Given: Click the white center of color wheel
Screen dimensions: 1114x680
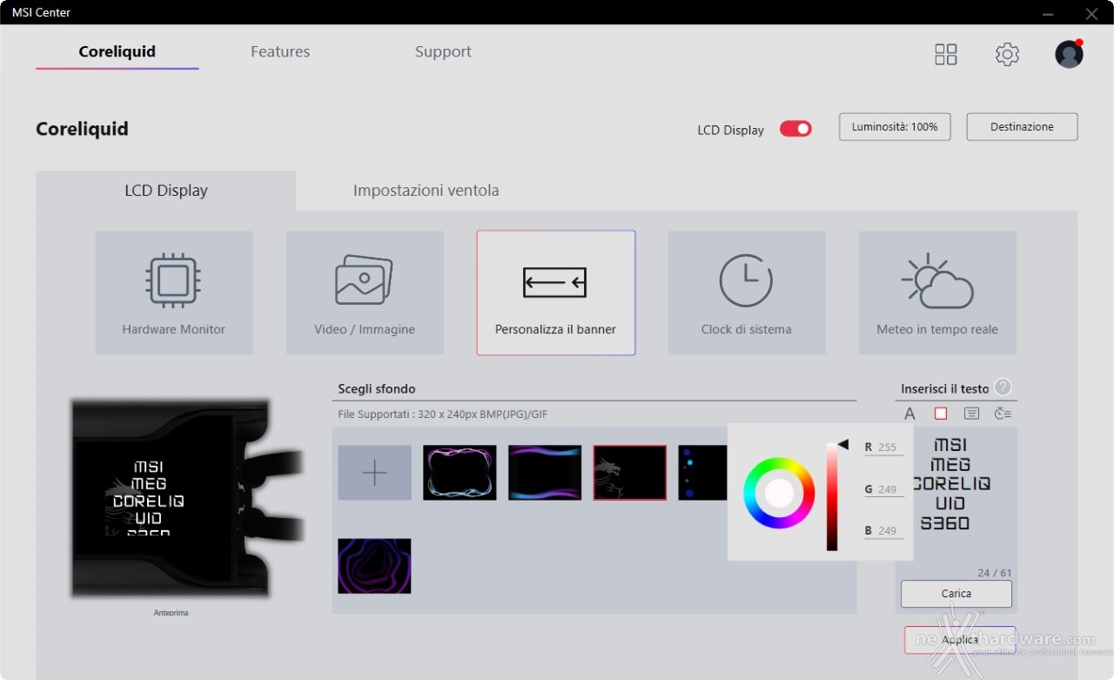Looking at the screenshot, I should [x=779, y=493].
